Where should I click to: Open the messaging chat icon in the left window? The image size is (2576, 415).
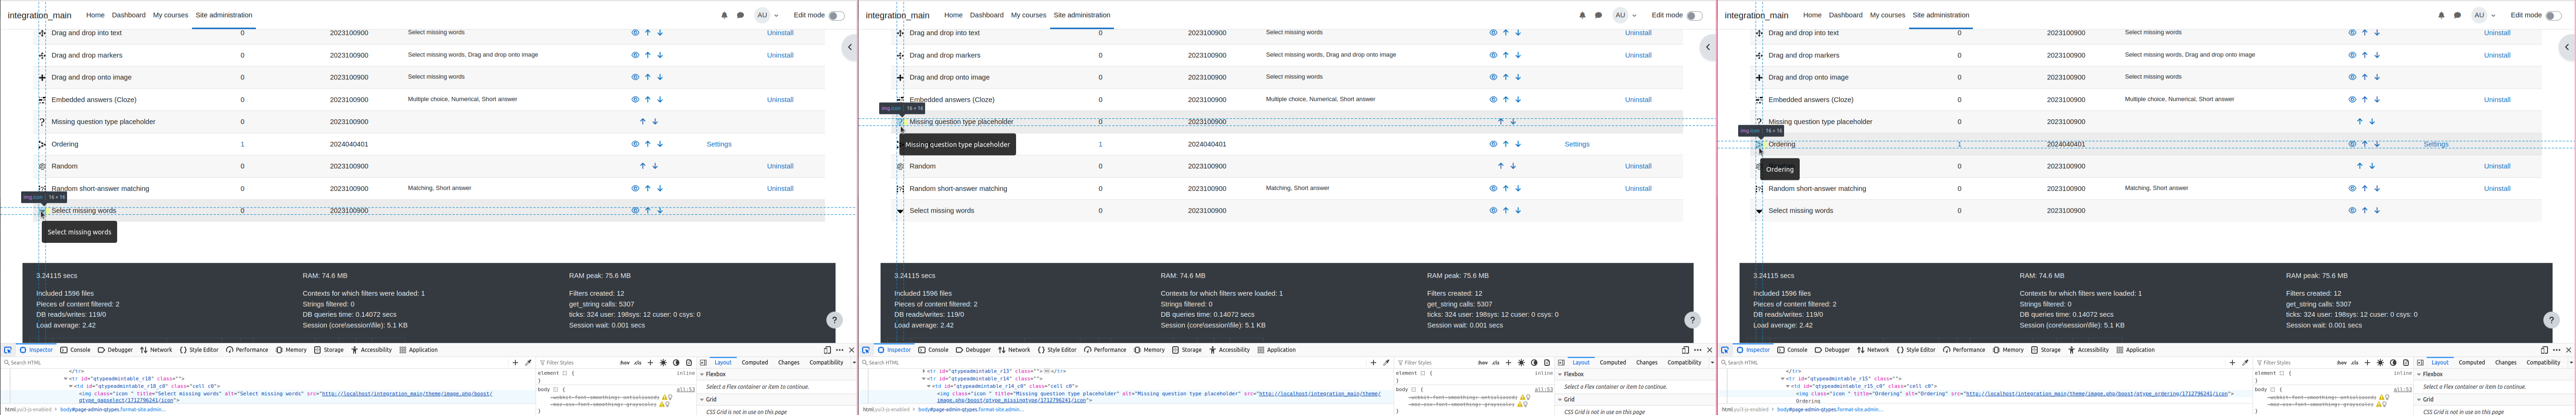pyautogui.click(x=740, y=15)
